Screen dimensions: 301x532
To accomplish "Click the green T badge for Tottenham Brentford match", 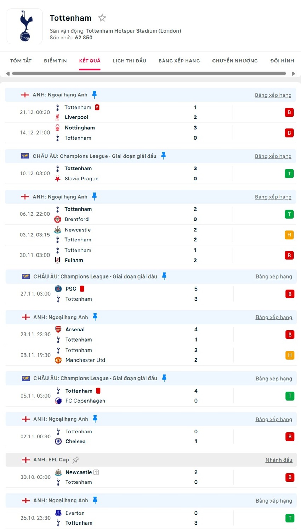I will point(290,214).
